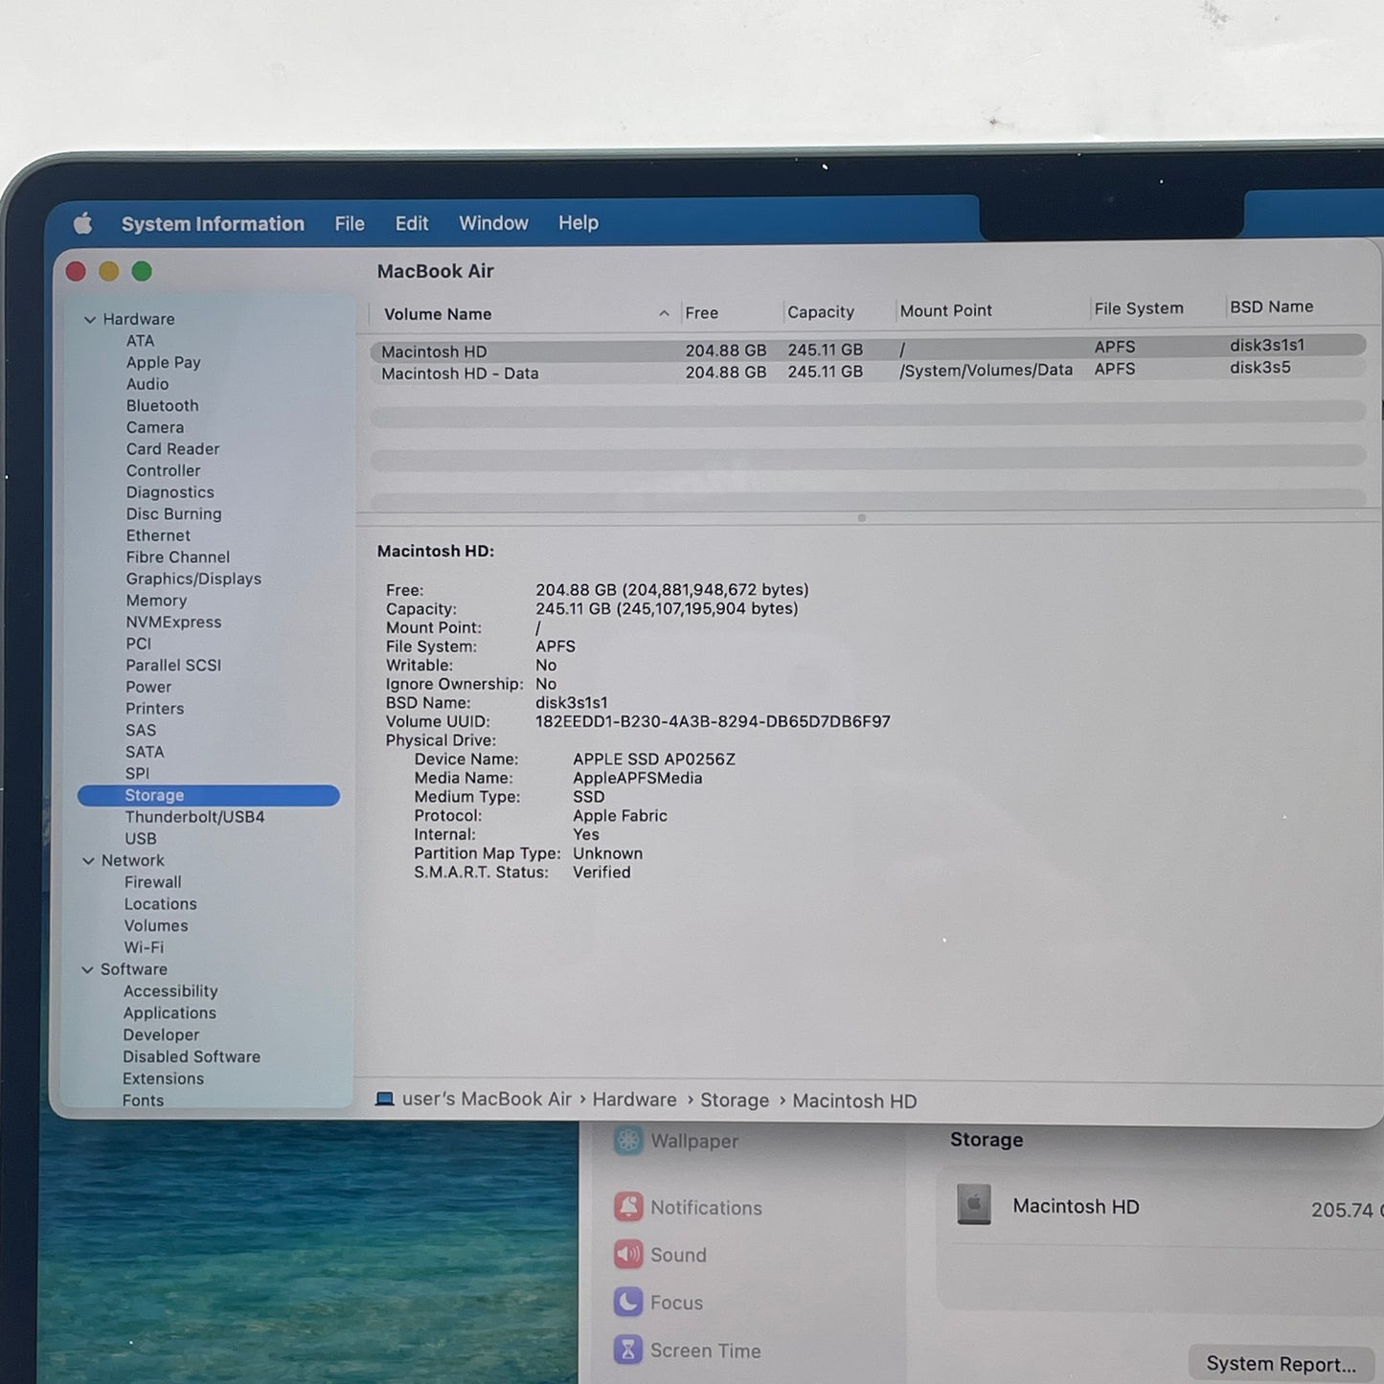Screen dimensions: 1384x1384
Task: Click the Wallpaper icon in Settings sidebar
Action: [627, 1141]
